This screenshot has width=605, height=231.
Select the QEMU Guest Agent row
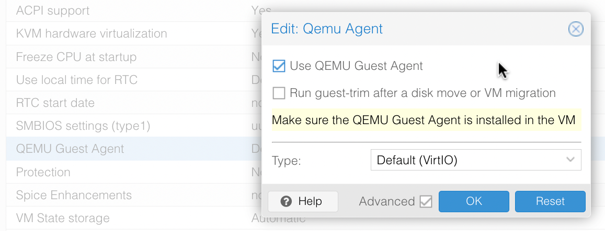134,149
